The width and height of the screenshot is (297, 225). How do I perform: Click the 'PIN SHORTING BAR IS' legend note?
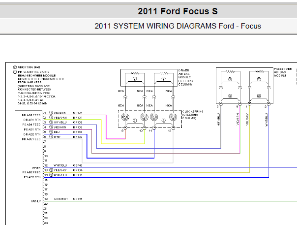[33, 72]
